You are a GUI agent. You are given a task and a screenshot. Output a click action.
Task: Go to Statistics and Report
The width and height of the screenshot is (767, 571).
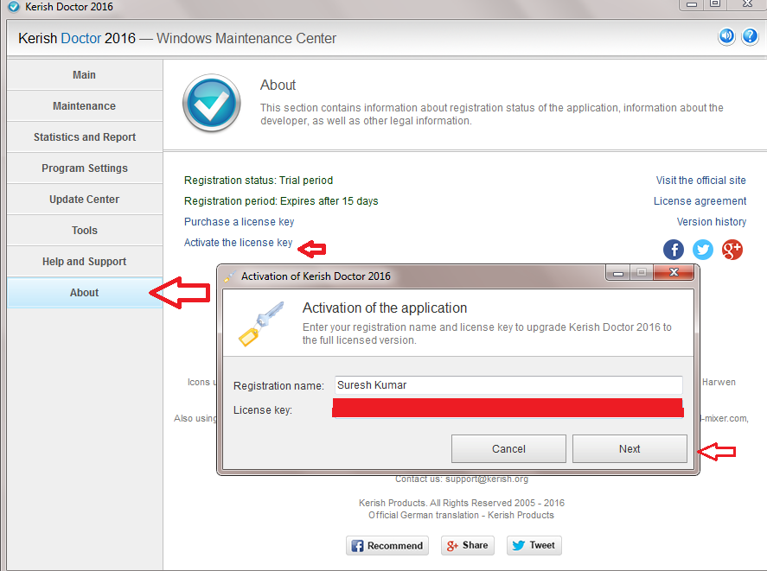[x=85, y=137]
